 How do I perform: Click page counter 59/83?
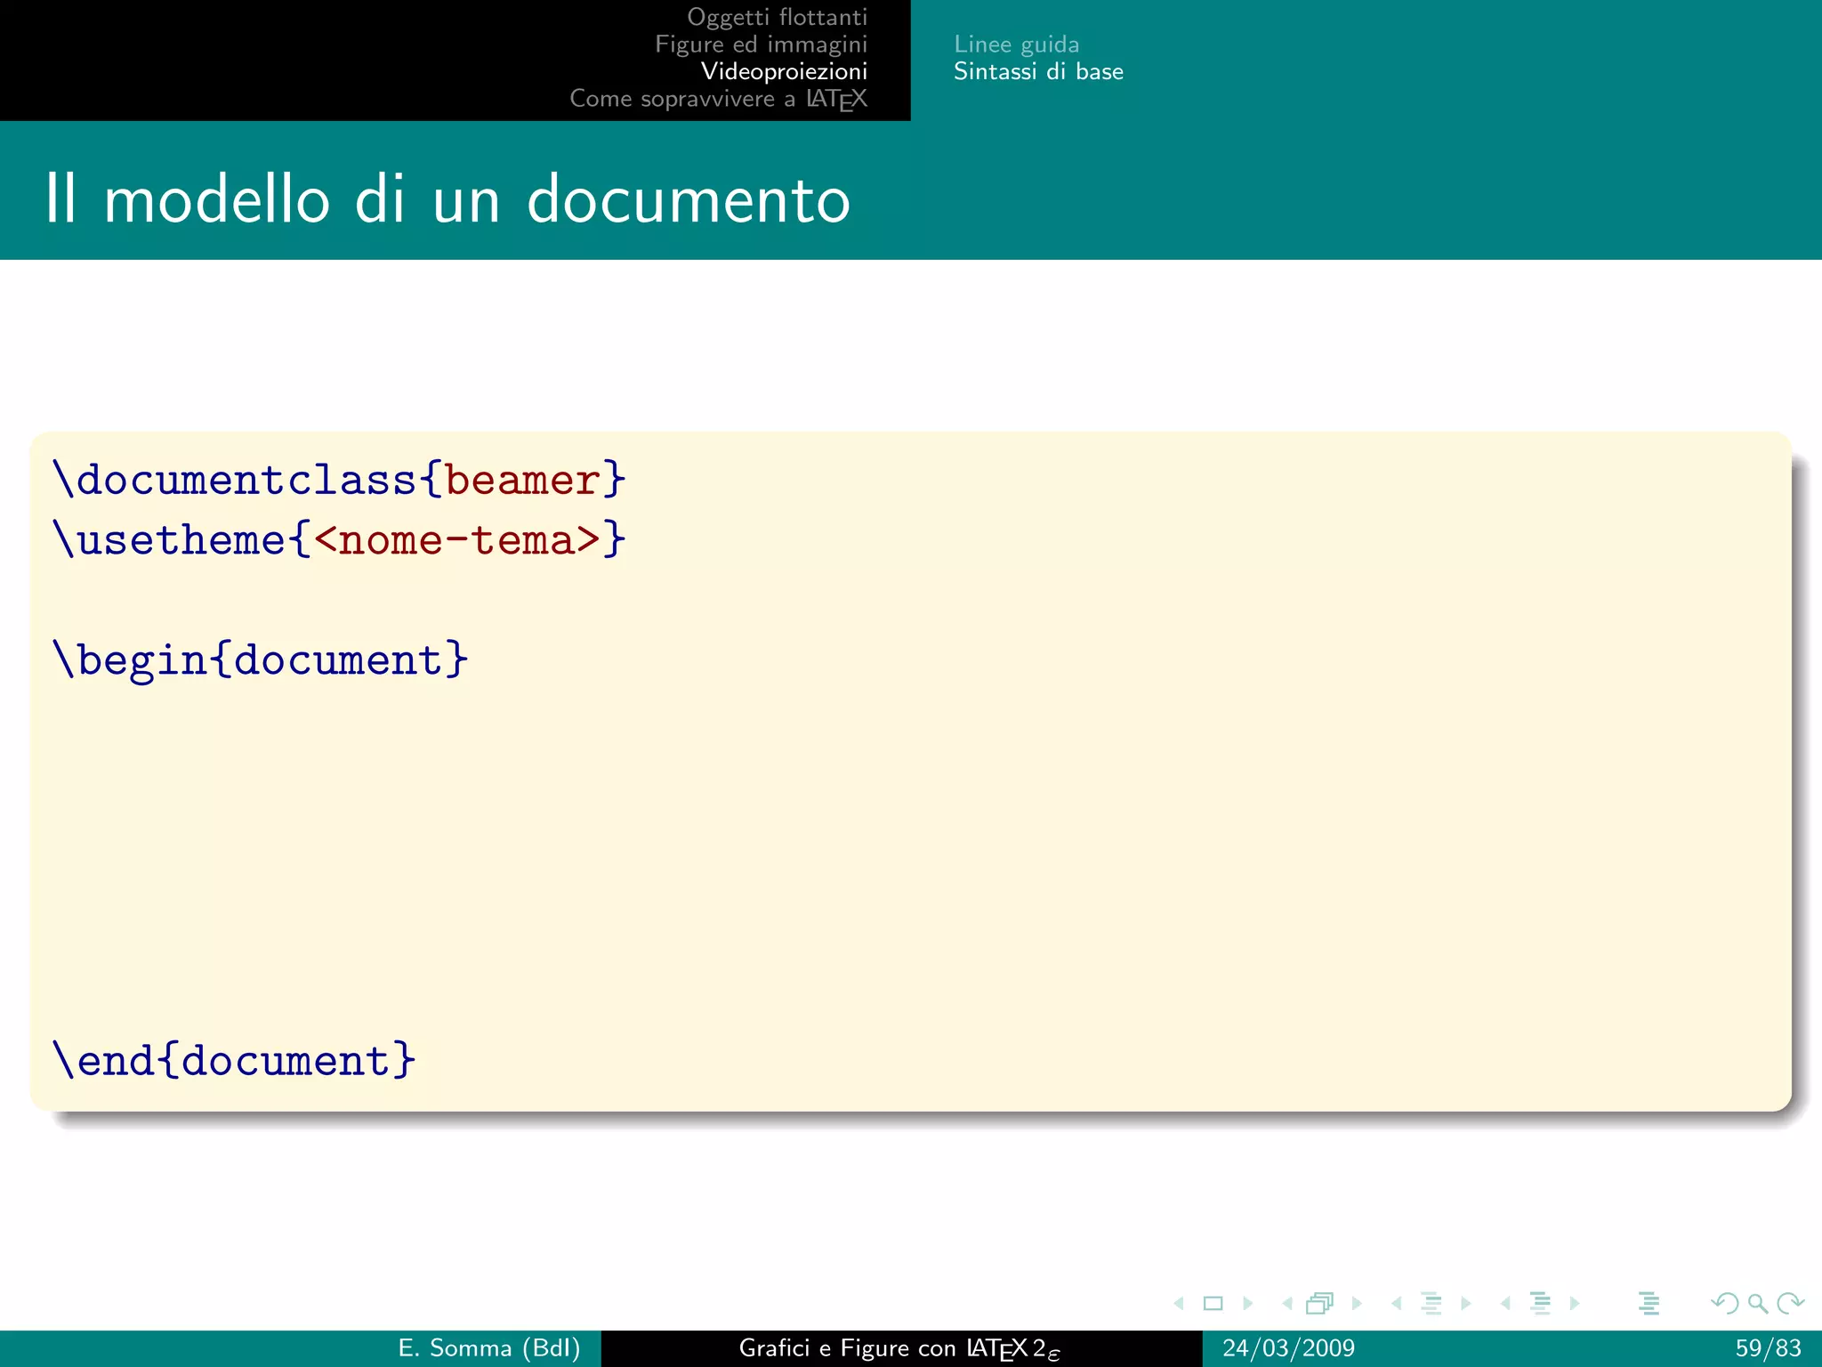point(1768,1348)
